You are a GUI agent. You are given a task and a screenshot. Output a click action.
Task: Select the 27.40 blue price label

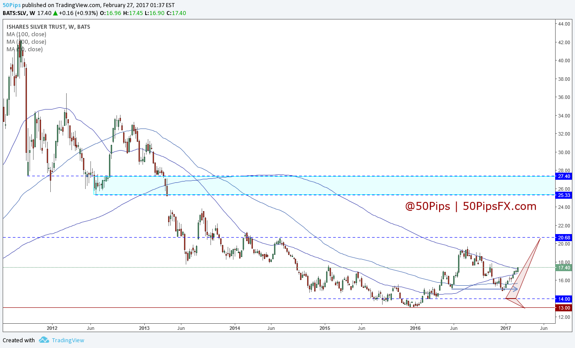(564, 176)
